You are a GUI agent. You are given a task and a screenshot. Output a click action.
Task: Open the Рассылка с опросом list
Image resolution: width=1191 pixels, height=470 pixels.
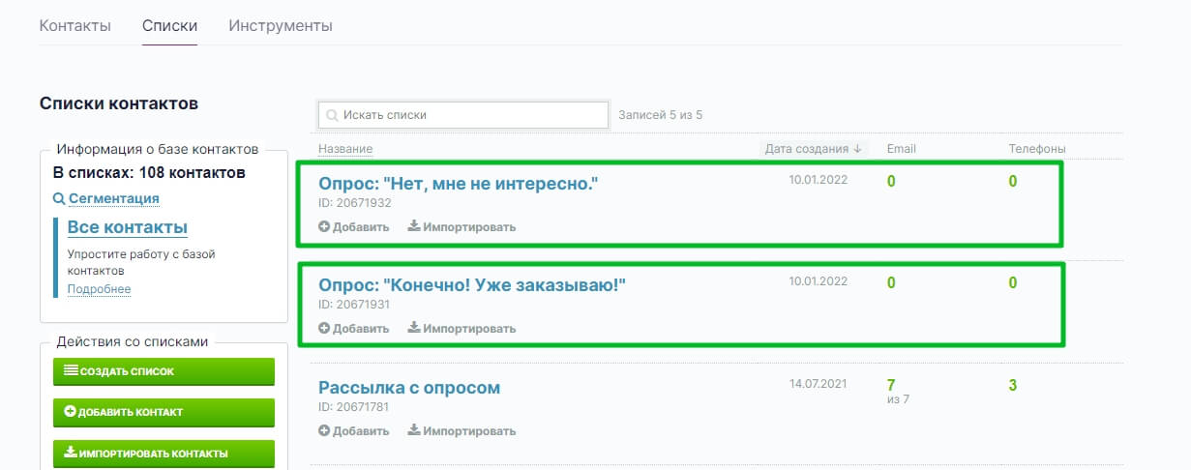point(409,388)
